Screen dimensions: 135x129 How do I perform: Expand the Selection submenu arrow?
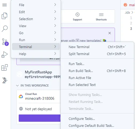pyautogui.click(x=55, y=19)
